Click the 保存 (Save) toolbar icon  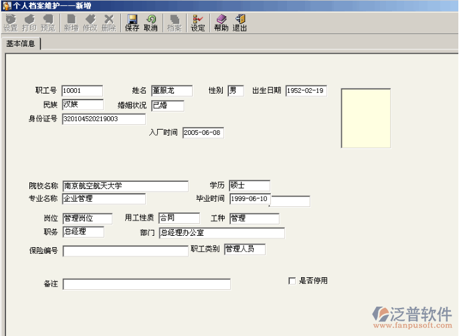click(132, 23)
